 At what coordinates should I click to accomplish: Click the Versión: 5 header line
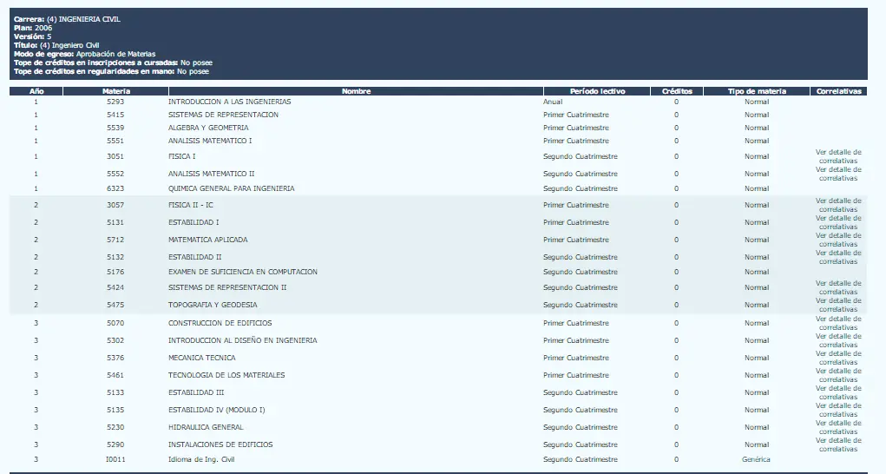[33, 36]
